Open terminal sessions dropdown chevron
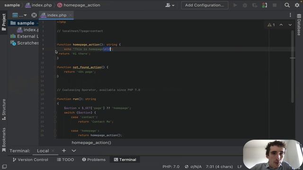This screenshot has width=303, height=170. [74, 151]
